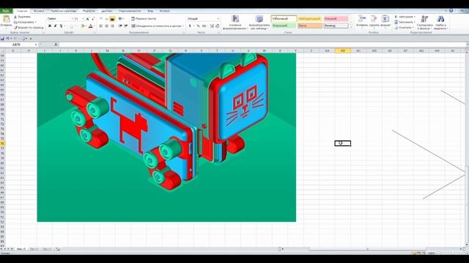Viewport: 469px width, 263px height.
Task: Click the Font Color red A icon
Action: pyautogui.click(x=90, y=26)
